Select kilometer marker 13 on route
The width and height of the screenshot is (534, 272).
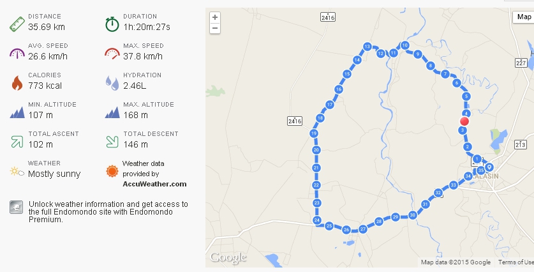367,46
